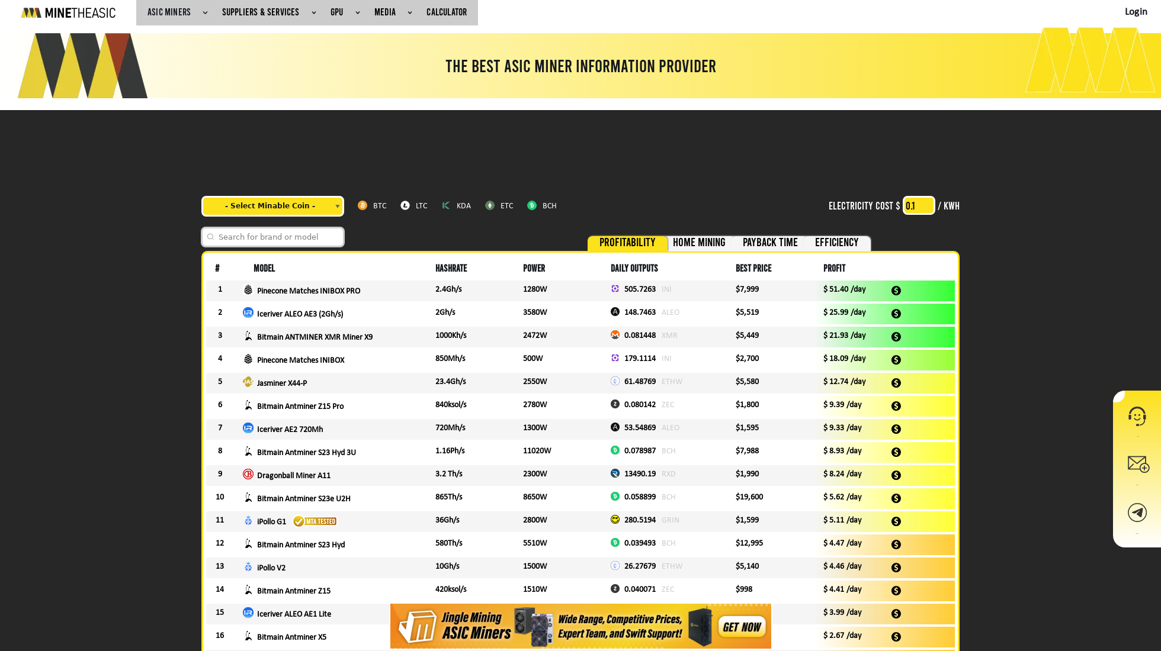This screenshot has height=651, width=1161.
Task: Open the CALCULATOR menu item
Action: [x=447, y=12]
